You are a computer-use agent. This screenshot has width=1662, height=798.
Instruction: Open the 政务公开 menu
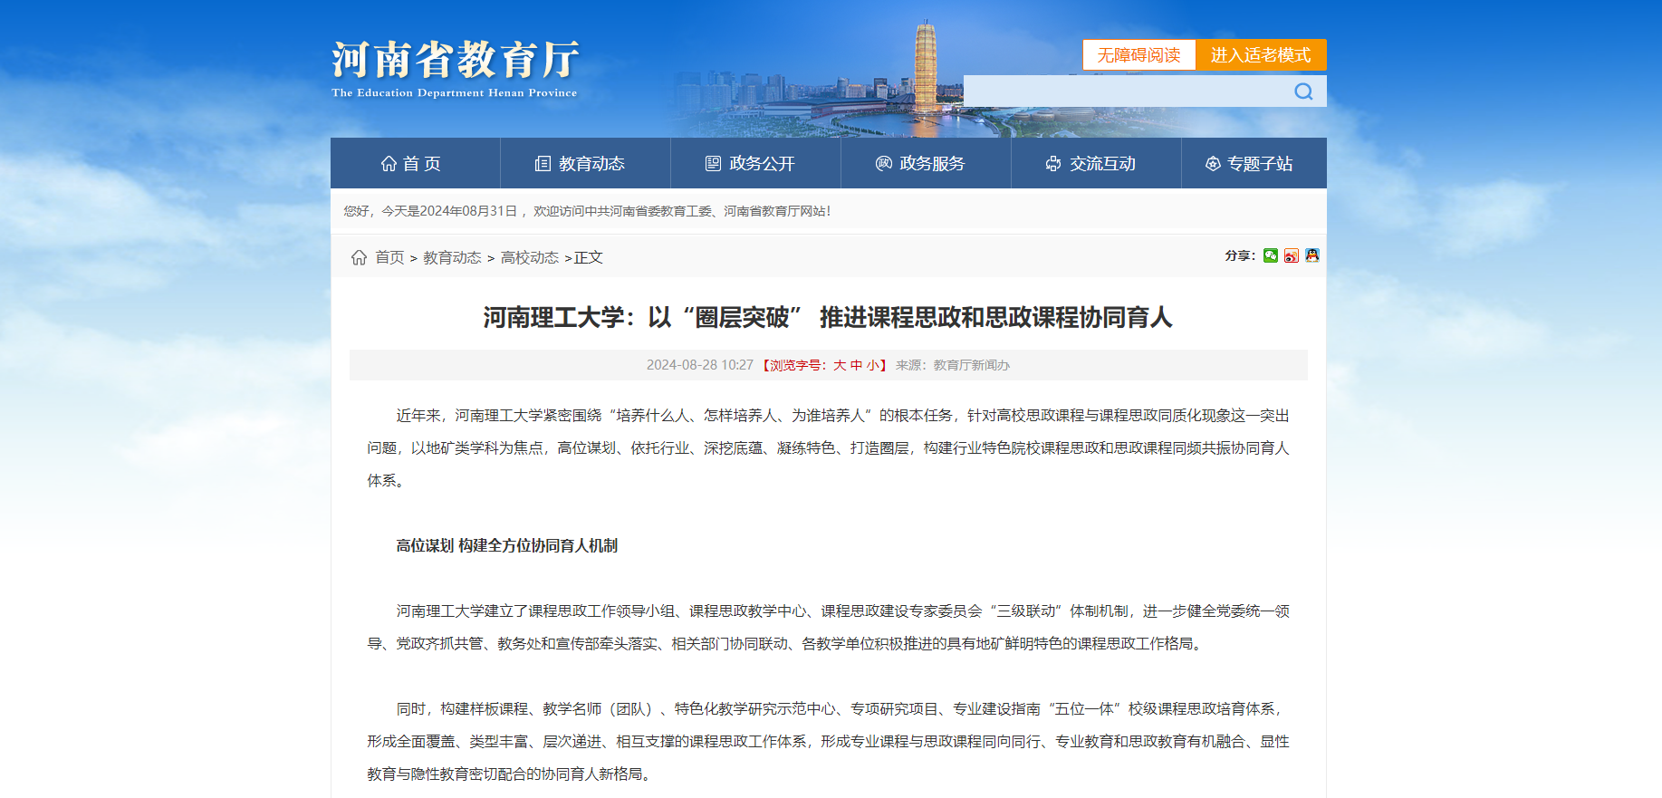click(x=751, y=164)
